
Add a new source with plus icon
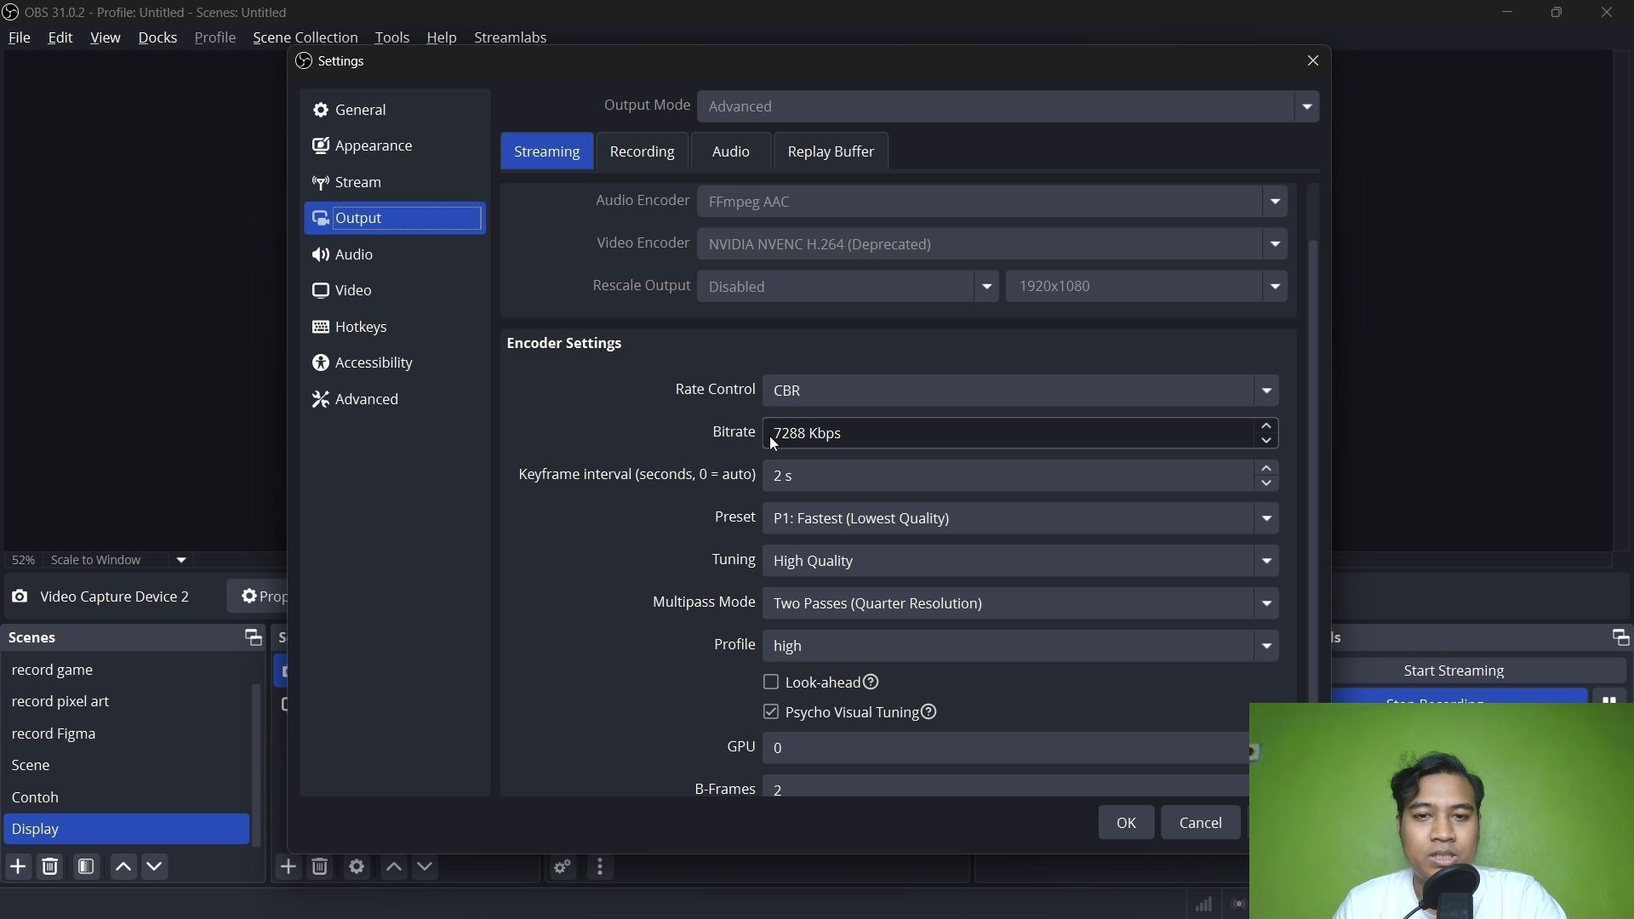289,868
